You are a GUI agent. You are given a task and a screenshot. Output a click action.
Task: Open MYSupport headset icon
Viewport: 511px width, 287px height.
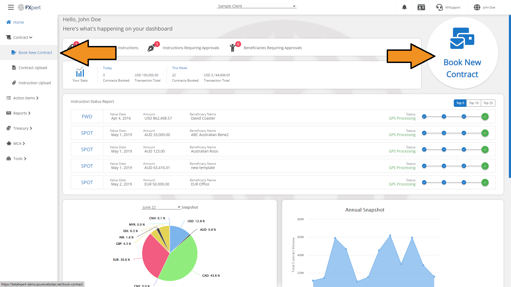coord(439,7)
